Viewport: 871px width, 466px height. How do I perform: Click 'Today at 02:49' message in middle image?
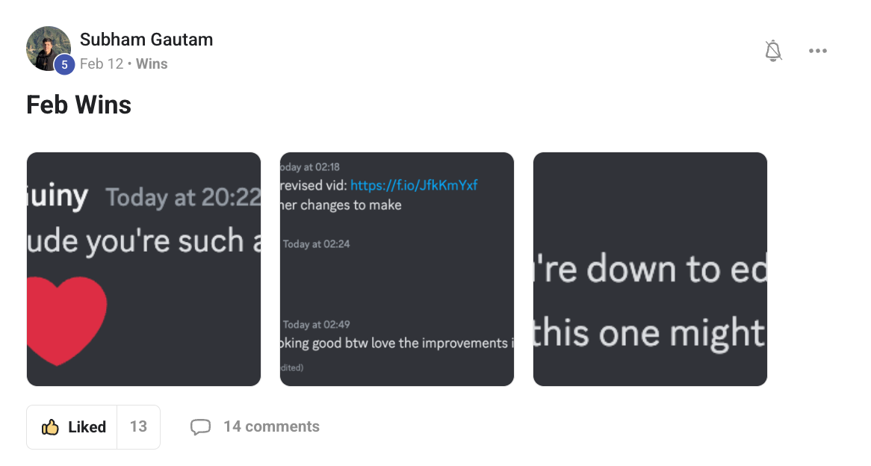pos(316,324)
